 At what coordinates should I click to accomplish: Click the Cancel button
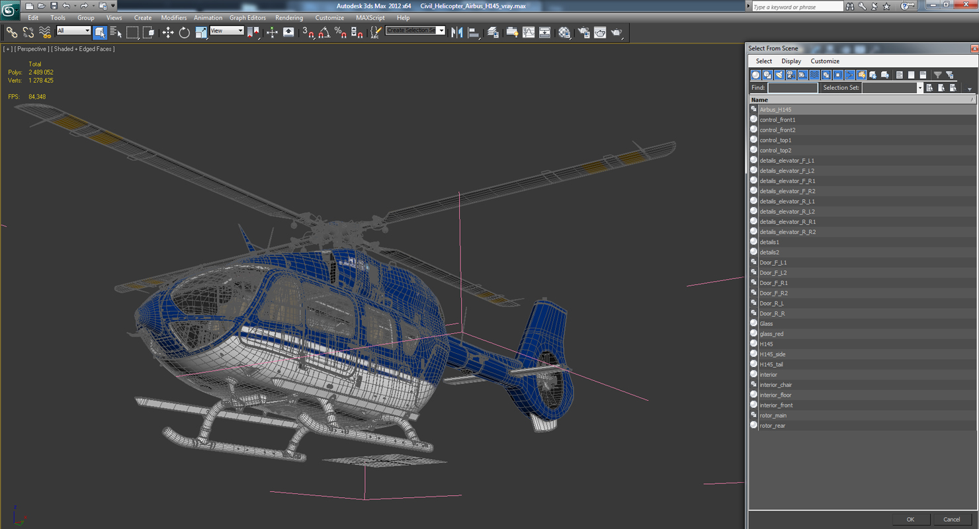click(951, 519)
